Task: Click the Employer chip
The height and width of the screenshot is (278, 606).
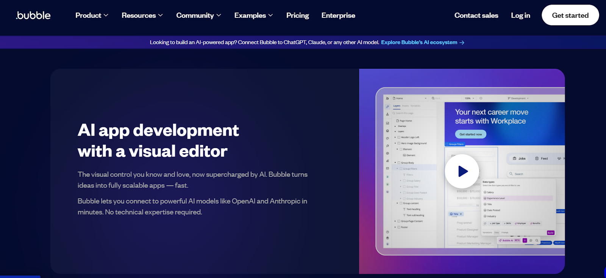Action: click(x=520, y=223)
